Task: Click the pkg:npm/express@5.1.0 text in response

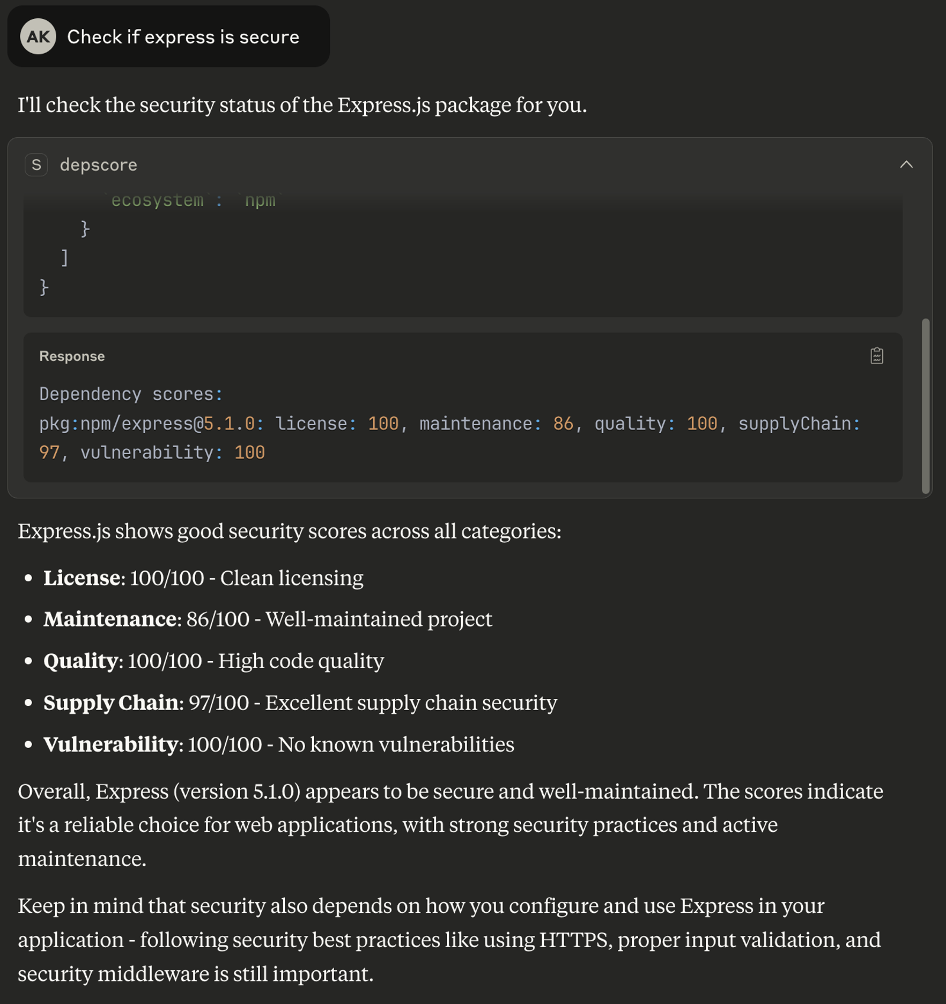Action: 147,423
